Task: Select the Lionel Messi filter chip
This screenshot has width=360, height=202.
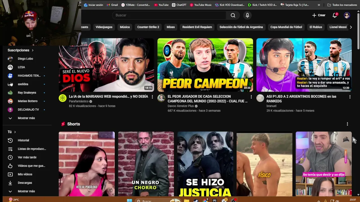Action: pyautogui.click(x=338, y=27)
